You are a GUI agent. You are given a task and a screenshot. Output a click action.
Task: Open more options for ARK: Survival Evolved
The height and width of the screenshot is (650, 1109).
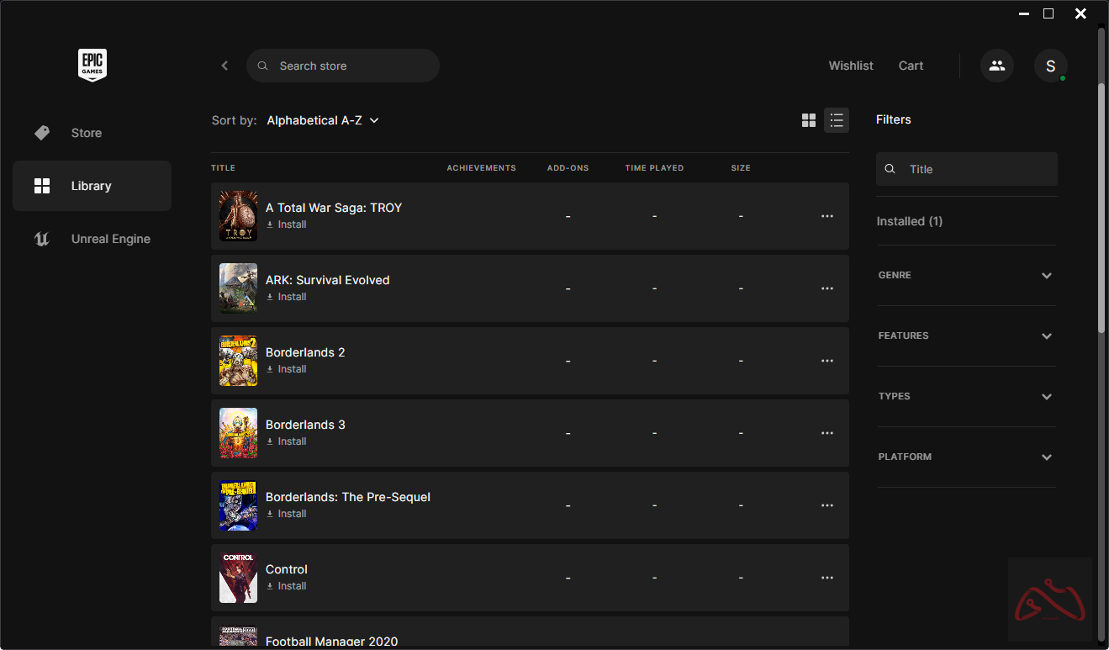tap(826, 288)
